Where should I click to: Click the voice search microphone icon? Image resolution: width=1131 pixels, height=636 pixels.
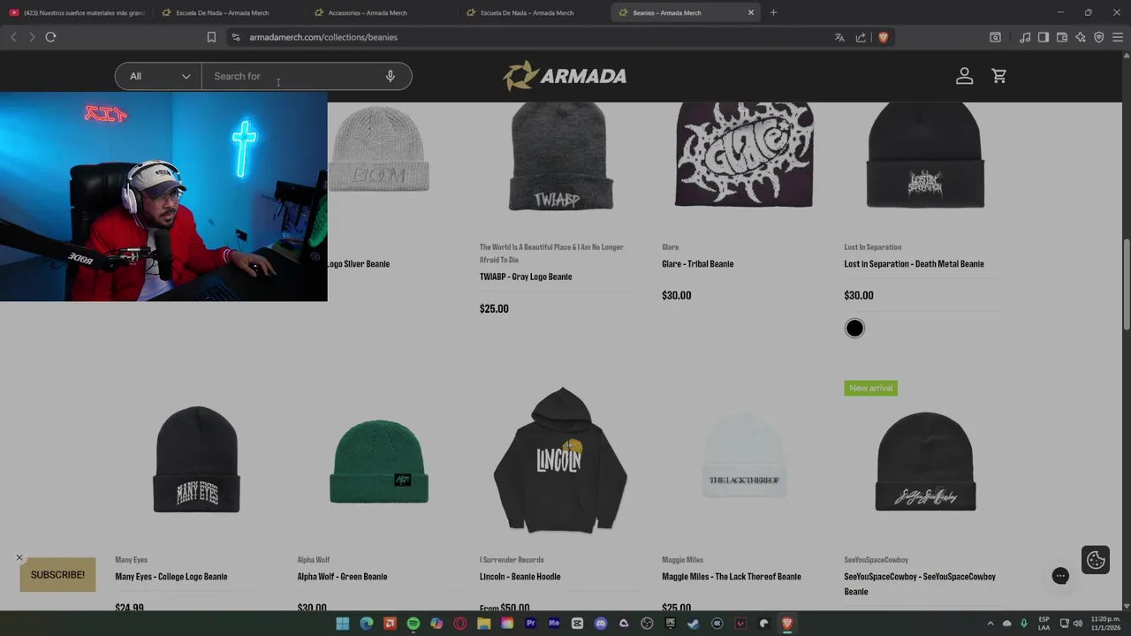point(390,76)
